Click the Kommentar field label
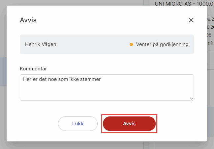 click(34, 69)
